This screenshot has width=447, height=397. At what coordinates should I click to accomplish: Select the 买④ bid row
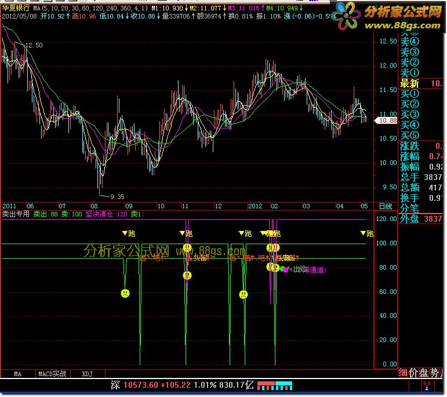pyautogui.click(x=421, y=125)
